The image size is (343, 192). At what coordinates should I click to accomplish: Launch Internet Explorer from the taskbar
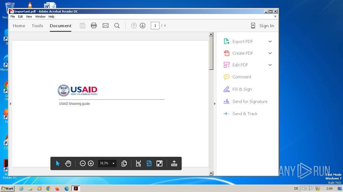pyautogui.click(x=21, y=189)
